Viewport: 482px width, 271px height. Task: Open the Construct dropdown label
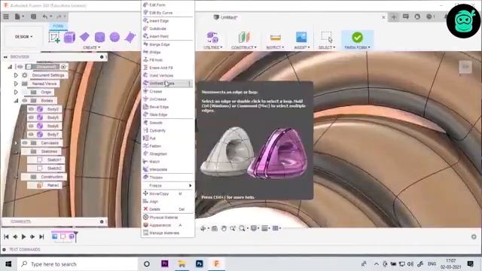tap(244, 47)
